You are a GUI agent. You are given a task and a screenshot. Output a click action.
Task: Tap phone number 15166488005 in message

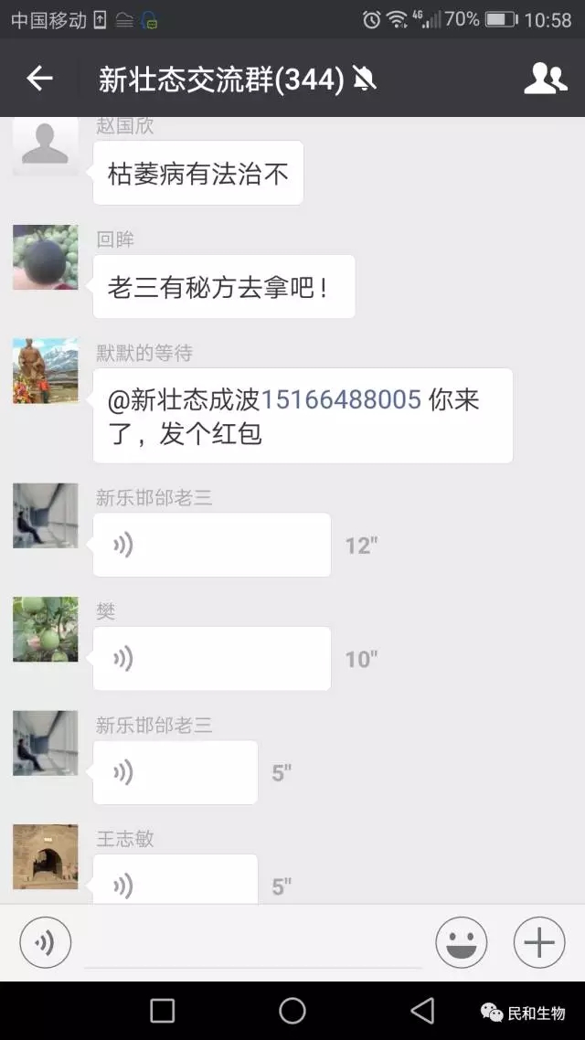[x=341, y=400]
